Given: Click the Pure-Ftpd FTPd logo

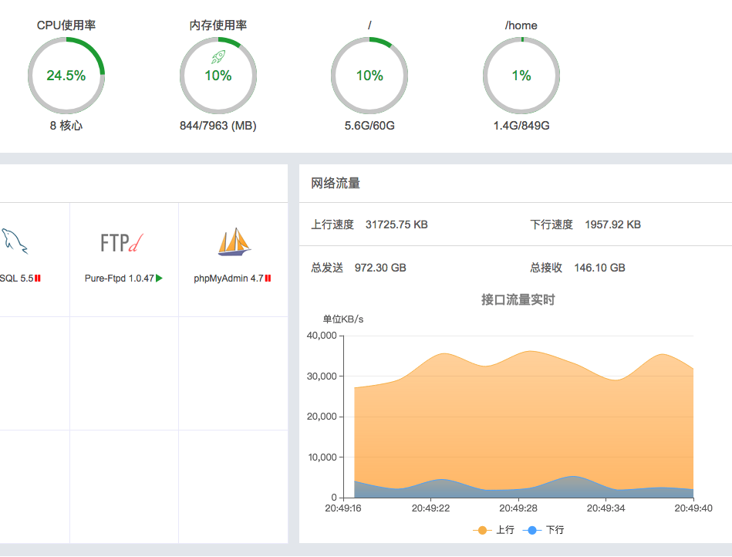Looking at the screenshot, I should [122, 242].
